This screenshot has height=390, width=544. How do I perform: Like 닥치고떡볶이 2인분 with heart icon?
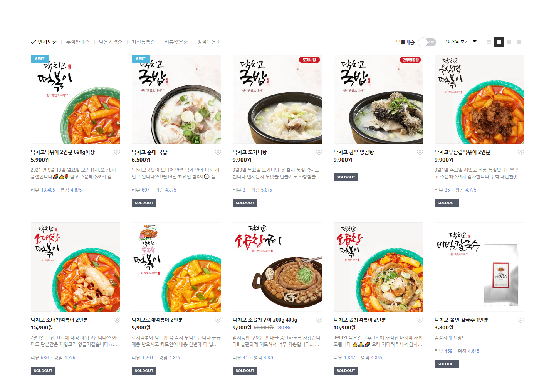(x=117, y=153)
